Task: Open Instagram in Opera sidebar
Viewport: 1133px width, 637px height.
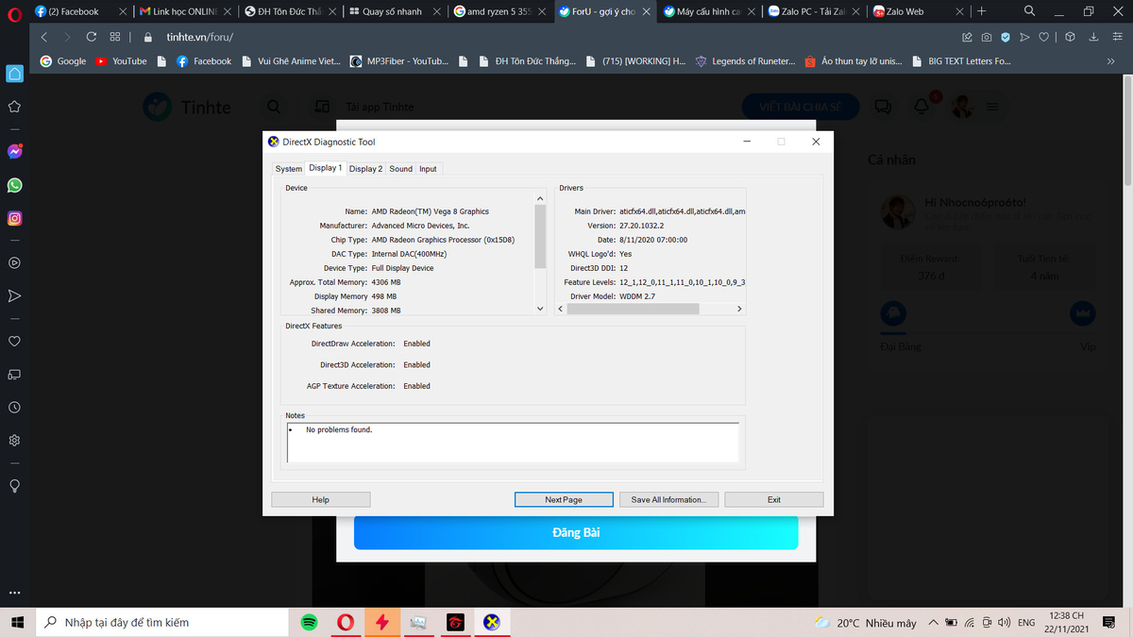Action: click(x=14, y=219)
